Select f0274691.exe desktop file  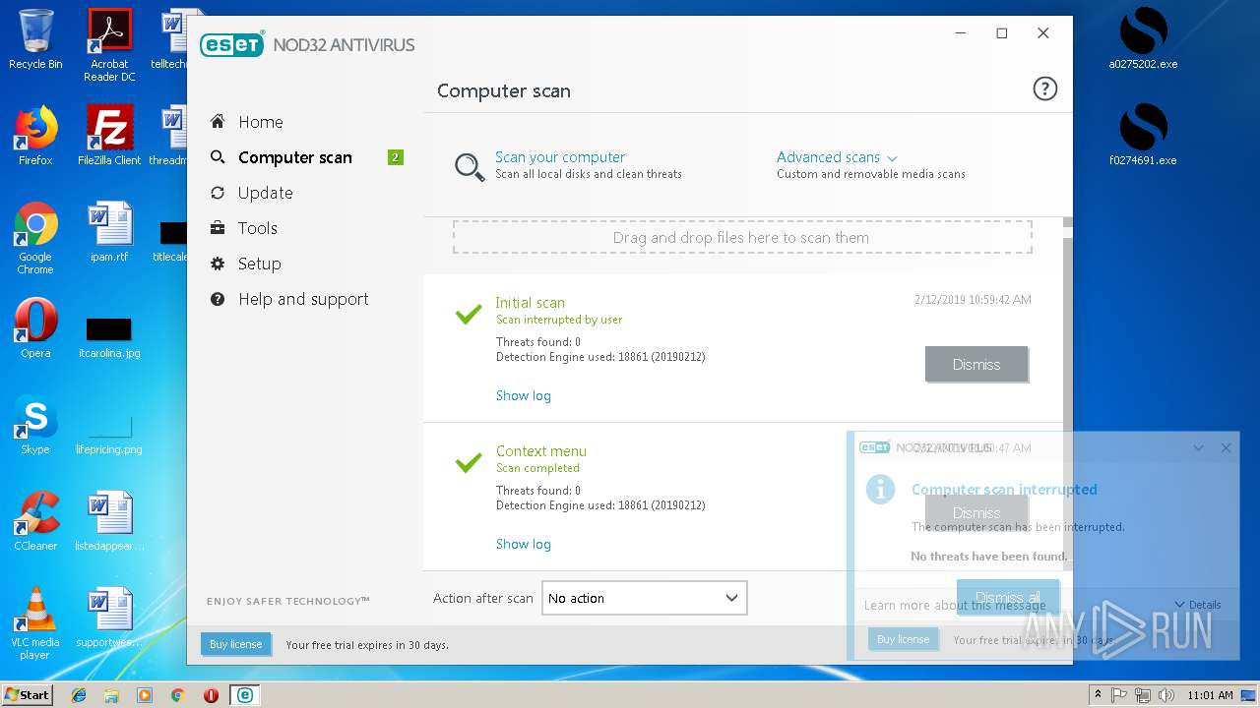tap(1143, 136)
